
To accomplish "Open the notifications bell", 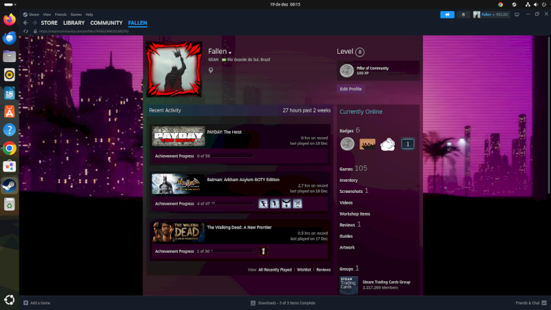I will [x=464, y=14].
